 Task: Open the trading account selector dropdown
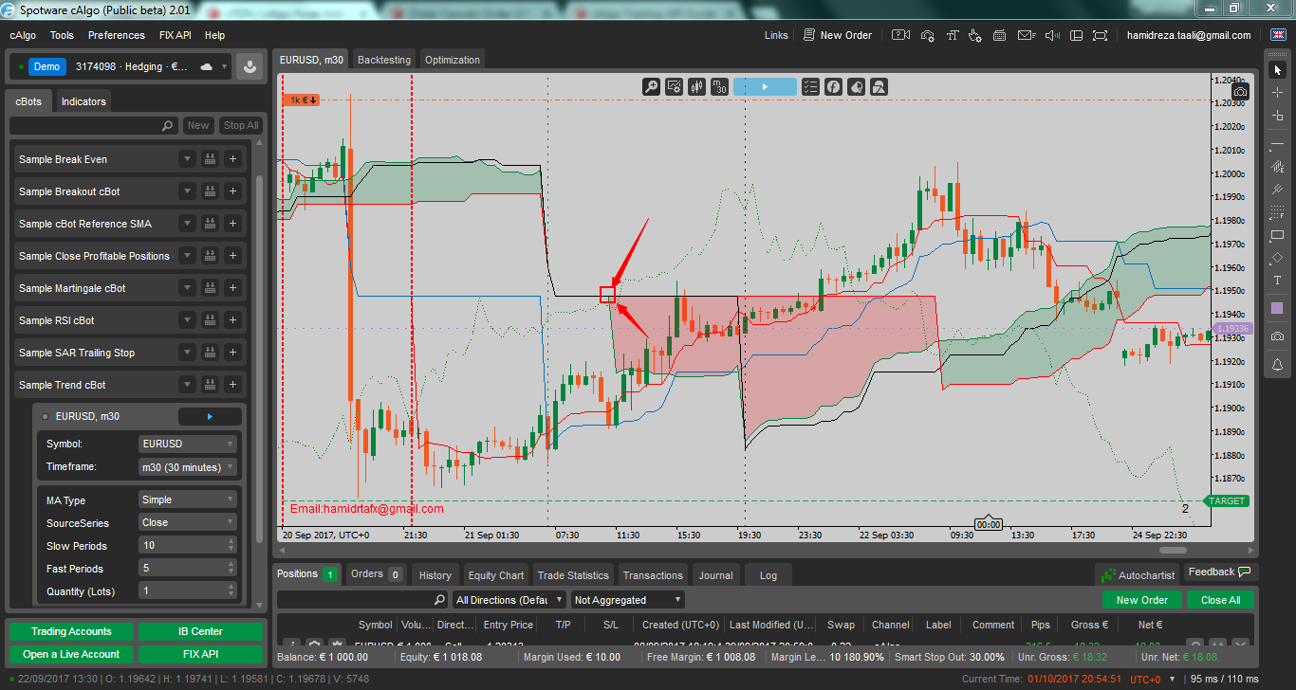tap(225, 66)
